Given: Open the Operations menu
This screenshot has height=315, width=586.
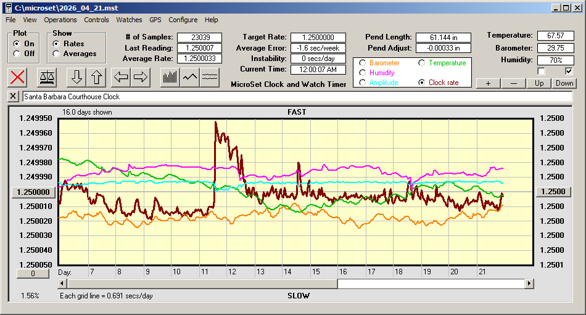Looking at the screenshot, I should (x=60, y=20).
